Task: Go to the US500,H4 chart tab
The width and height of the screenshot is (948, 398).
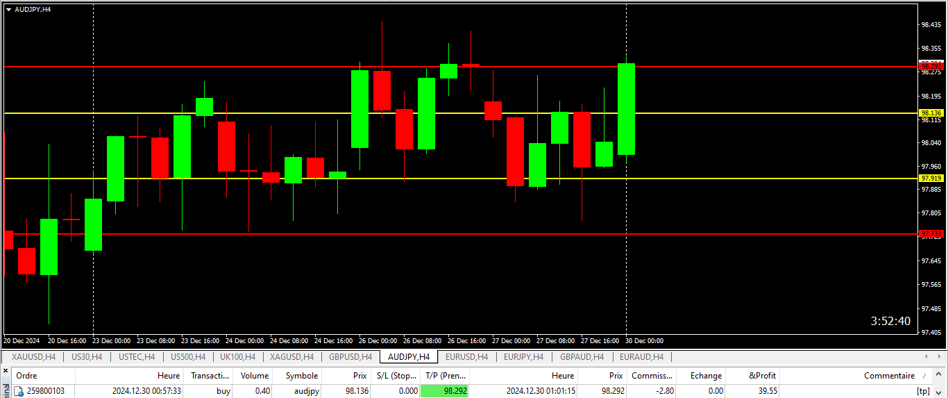Action: point(187,357)
